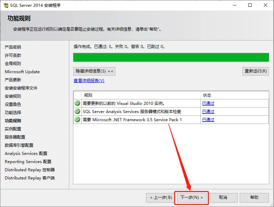The image size is (274, 207).
Task: Select Distributed Replay 客户端 step in sidebar
Action: 30,178
